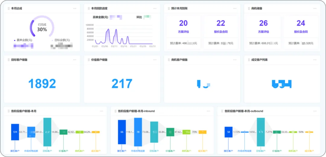
Task: Expand the options menu of 各阶段客户新增-本月-outbound
Action: pos(315,111)
